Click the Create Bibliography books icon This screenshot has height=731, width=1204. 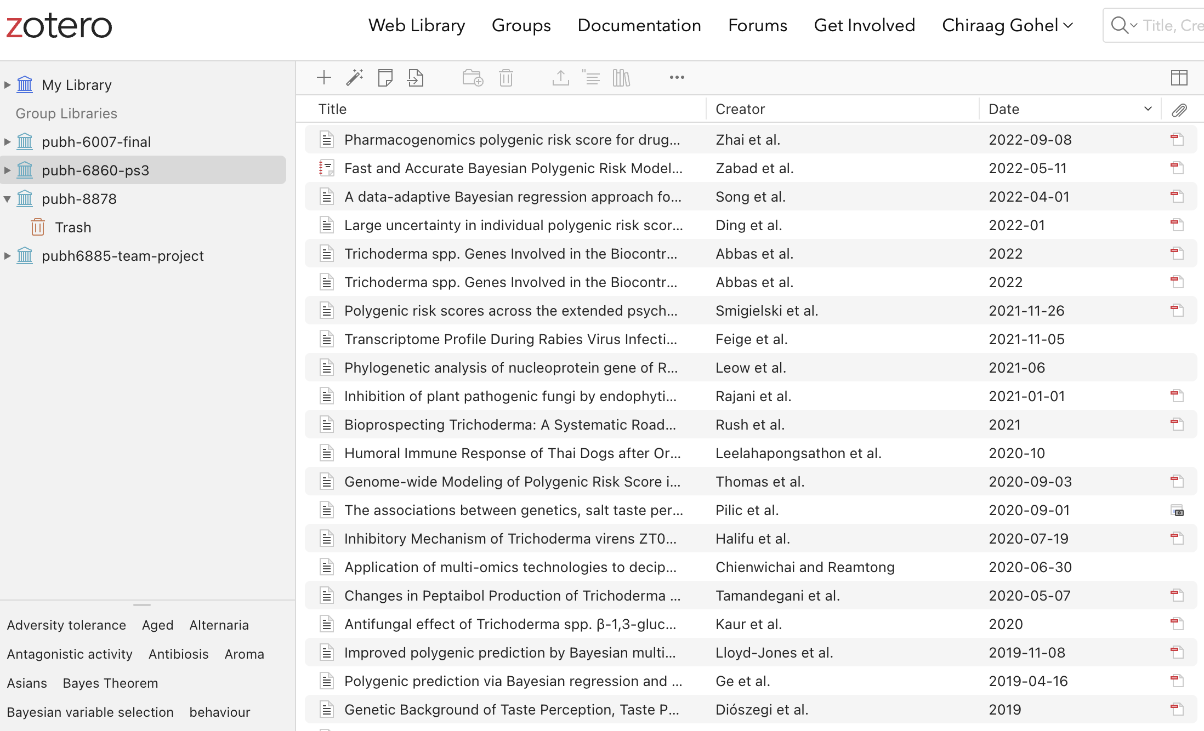621,77
